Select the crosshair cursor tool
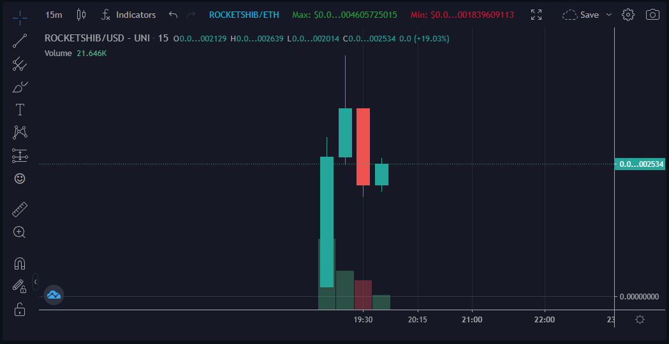 point(20,17)
